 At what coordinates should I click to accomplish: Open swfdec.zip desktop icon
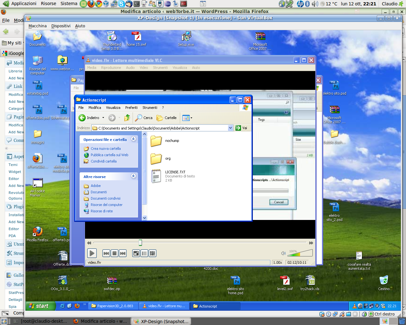[112, 283]
